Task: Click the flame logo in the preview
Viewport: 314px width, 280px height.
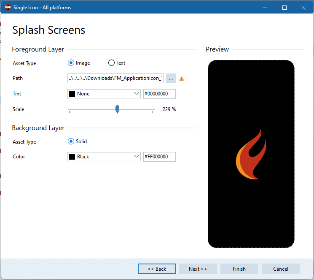Action: point(251,154)
